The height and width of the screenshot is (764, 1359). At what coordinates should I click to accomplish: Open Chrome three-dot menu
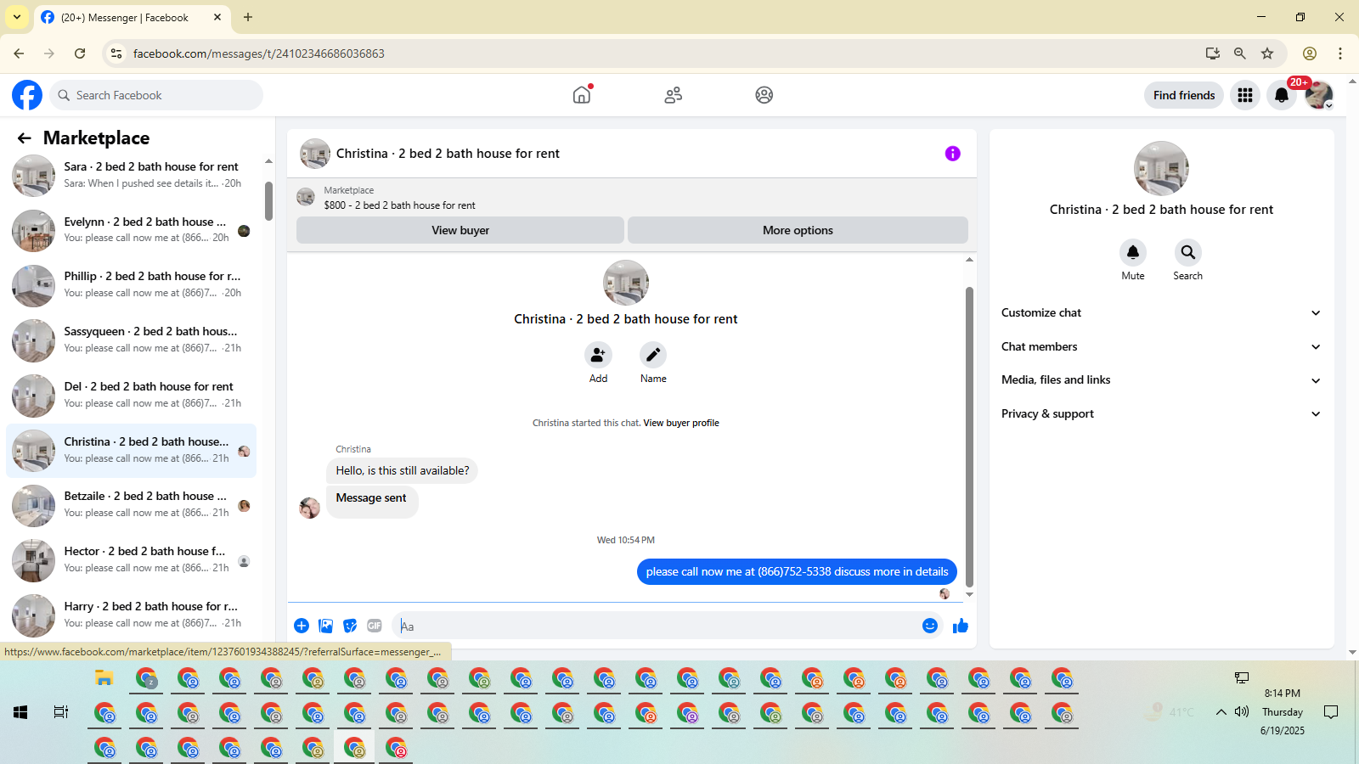click(1340, 53)
